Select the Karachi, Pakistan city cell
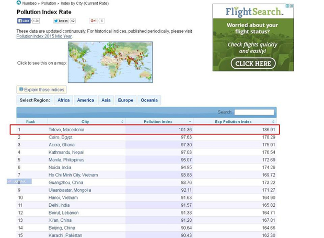The height and width of the screenshot is (238, 324). pyautogui.click(x=65, y=235)
